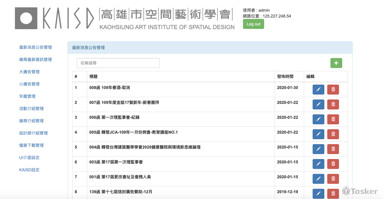Edit the 003函 第17屆第一次理監事會 entry
The width and height of the screenshot is (384, 199).
pyautogui.click(x=318, y=164)
